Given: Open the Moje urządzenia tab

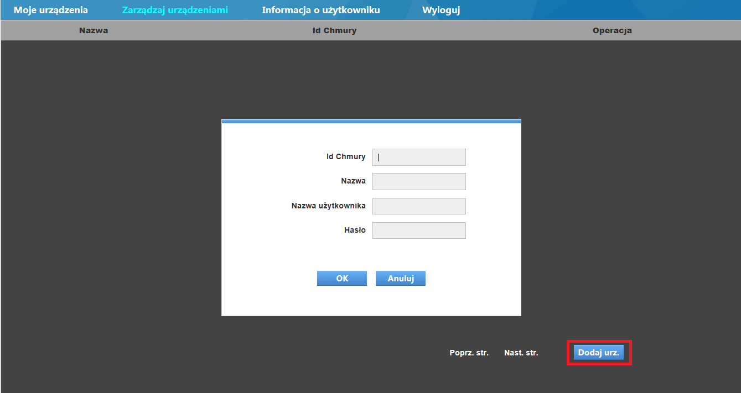Looking at the screenshot, I should [51, 10].
